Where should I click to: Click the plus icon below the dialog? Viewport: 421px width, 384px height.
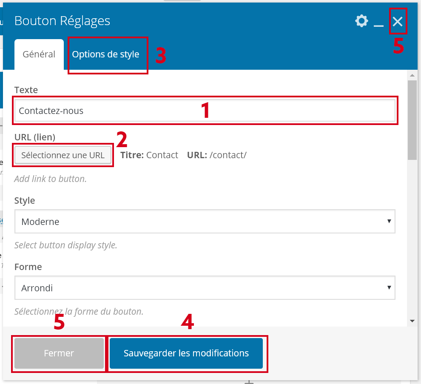[249, 382]
